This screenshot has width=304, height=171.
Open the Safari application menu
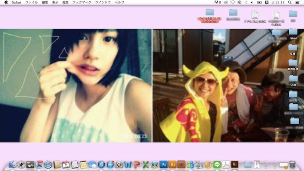(x=17, y=2)
